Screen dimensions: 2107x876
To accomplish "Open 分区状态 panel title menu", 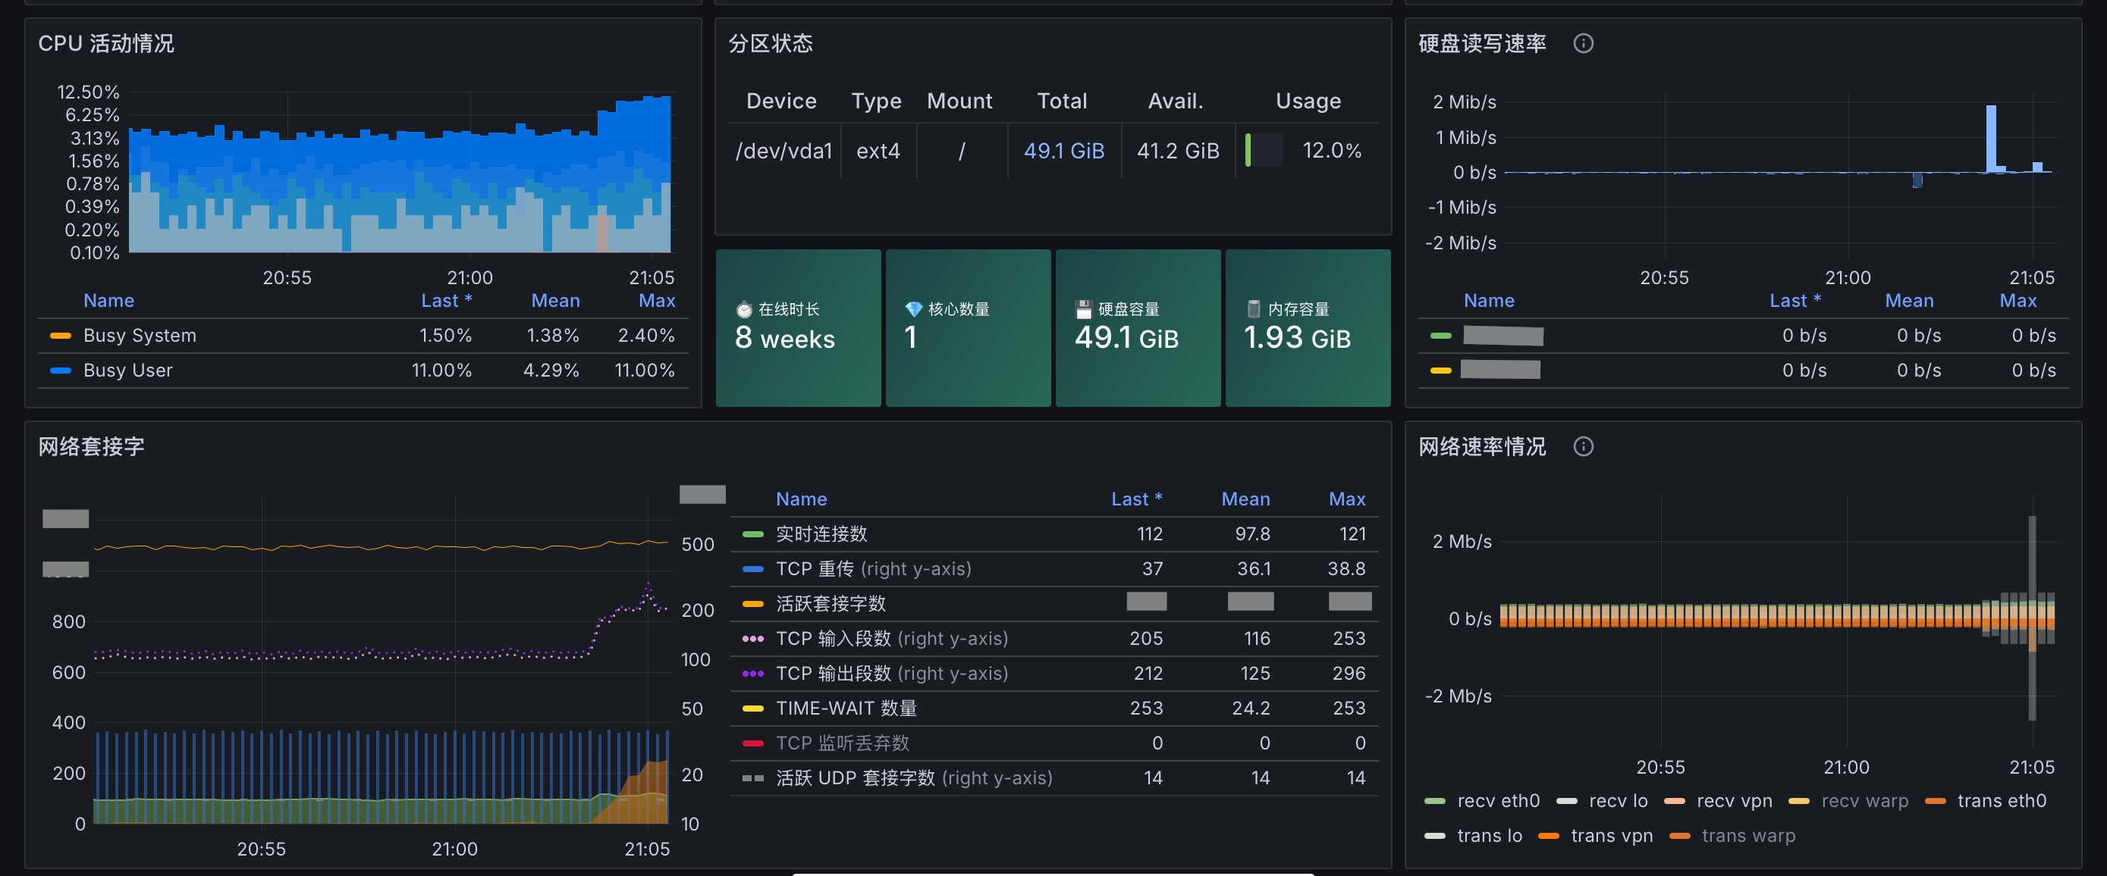I will point(770,43).
